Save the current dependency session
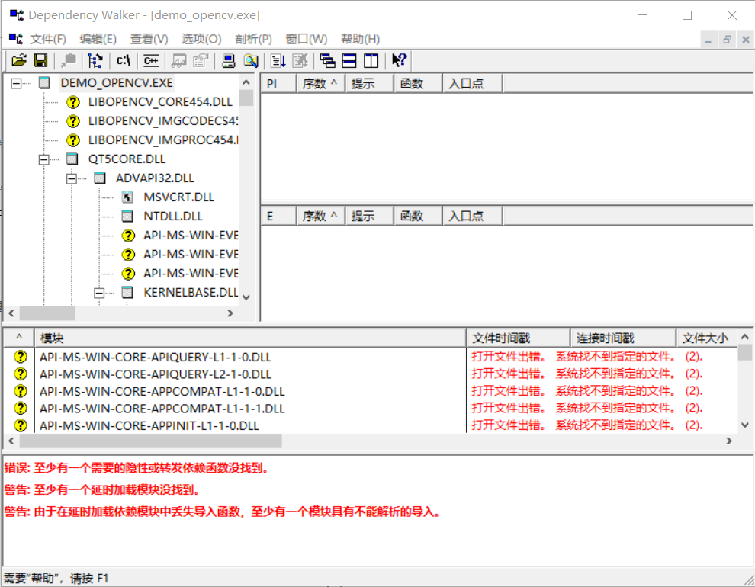Viewport: 755px width, 587px height. (40, 60)
